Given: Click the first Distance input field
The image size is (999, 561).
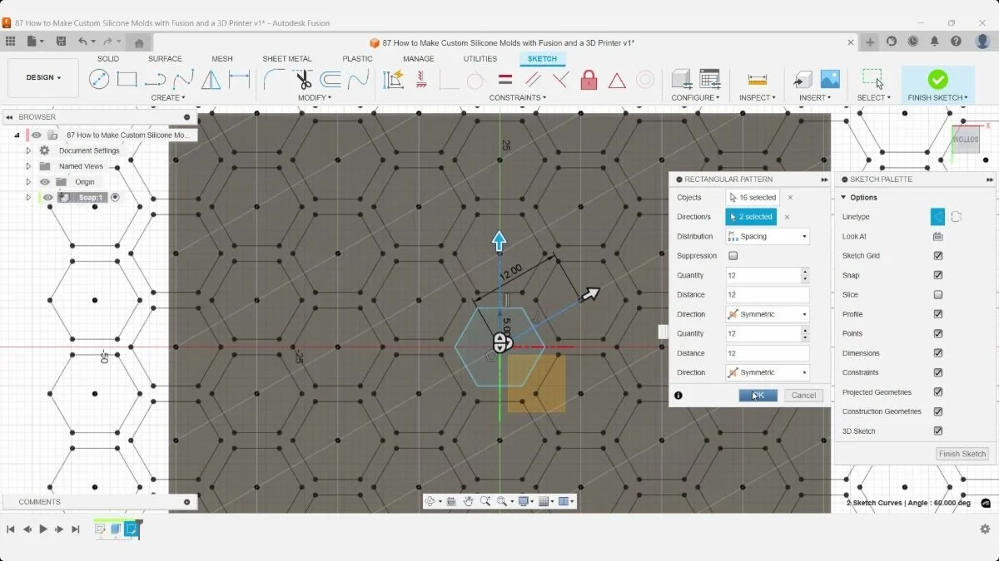Looking at the screenshot, I should tap(767, 295).
